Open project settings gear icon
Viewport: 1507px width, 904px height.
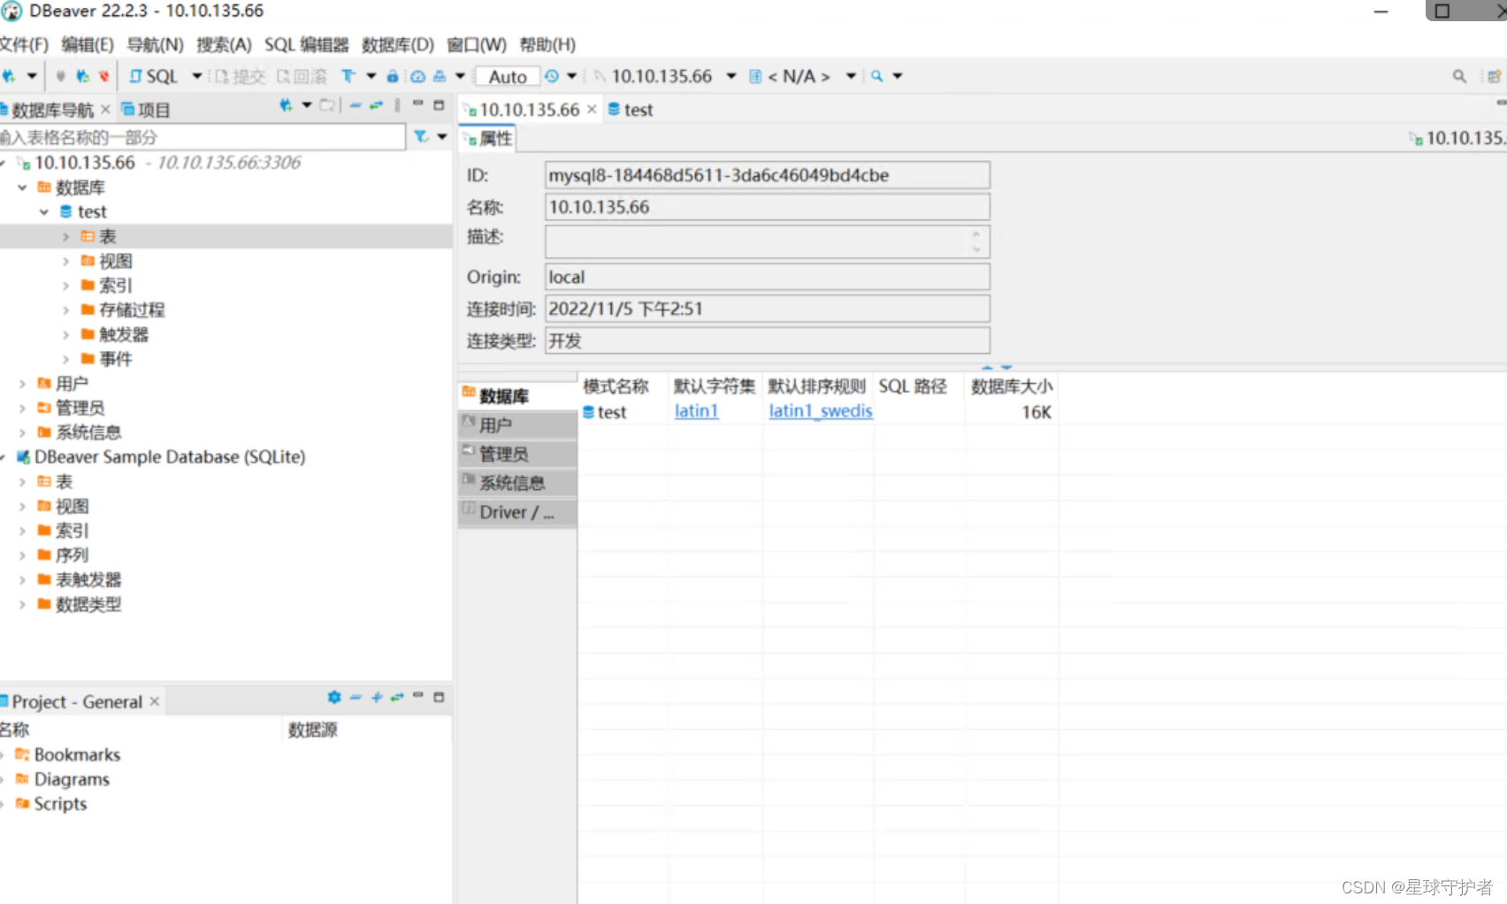(x=334, y=697)
